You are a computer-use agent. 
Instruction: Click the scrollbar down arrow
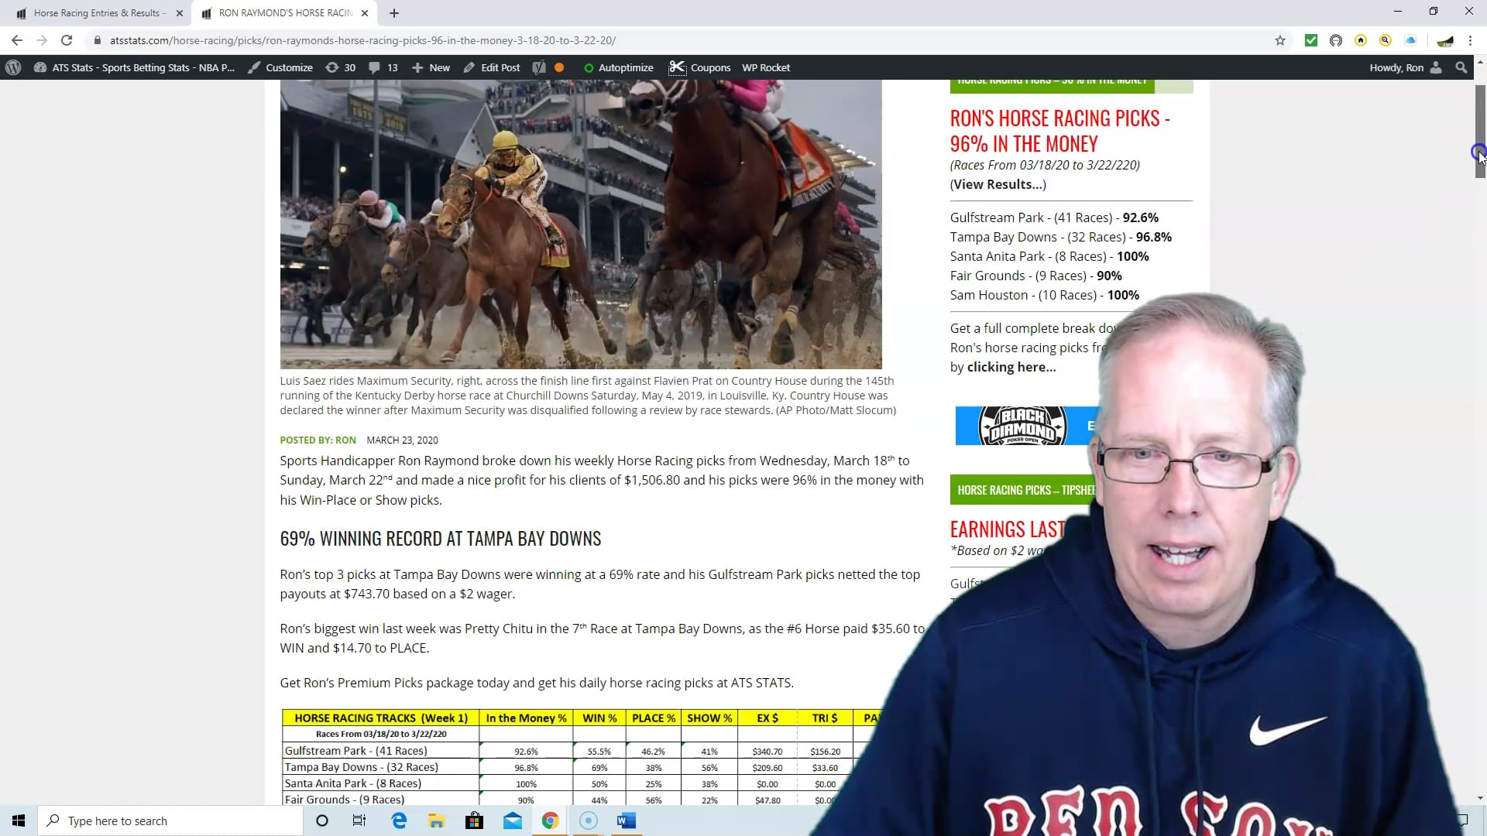coord(1480,798)
